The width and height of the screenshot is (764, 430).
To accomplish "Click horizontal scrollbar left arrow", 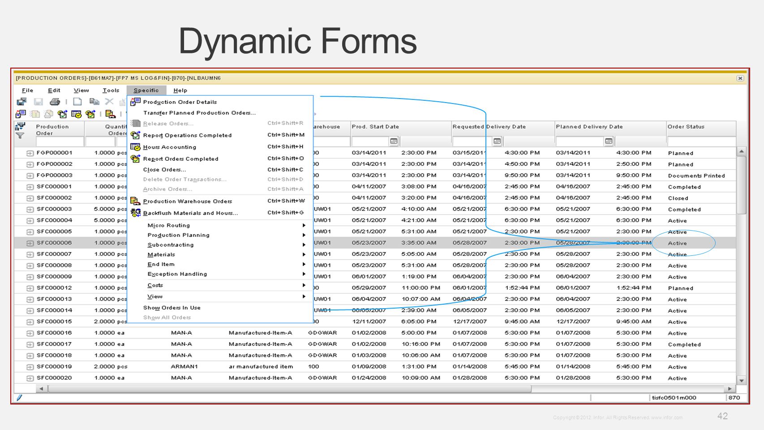I will coord(41,389).
